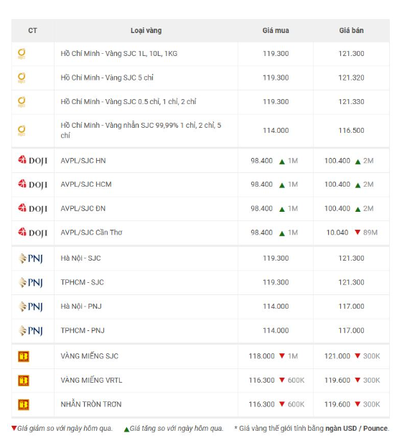
Task: Click the Loại vàng column header
Action: point(146,30)
